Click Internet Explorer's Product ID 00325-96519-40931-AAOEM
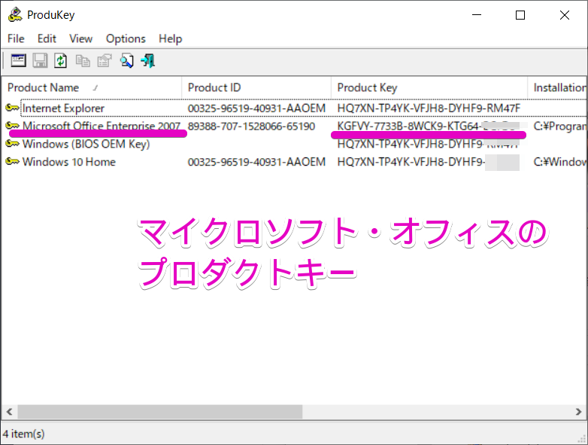The image size is (588, 445). point(256,108)
